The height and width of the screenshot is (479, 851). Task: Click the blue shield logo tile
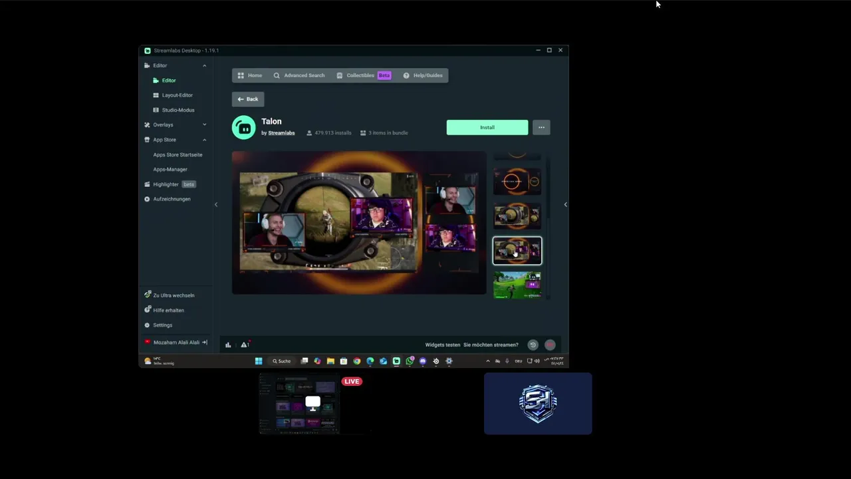click(x=538, y=404)
